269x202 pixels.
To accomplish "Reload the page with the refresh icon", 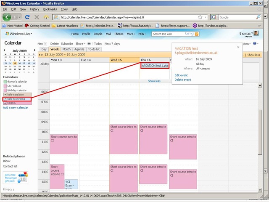I will coord(27,17).
